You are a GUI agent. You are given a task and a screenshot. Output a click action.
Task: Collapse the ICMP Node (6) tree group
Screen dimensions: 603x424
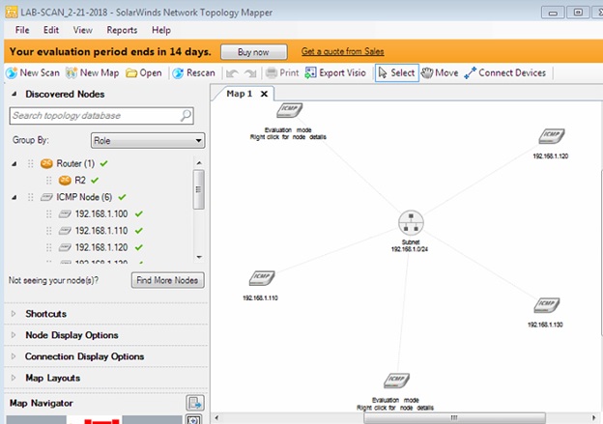click(x=14, y=197)
